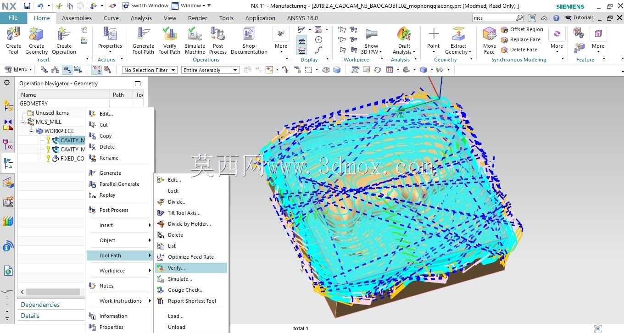
Task: Expand the Show 3D IPW dropdown
Action: (x=371, y=49)
